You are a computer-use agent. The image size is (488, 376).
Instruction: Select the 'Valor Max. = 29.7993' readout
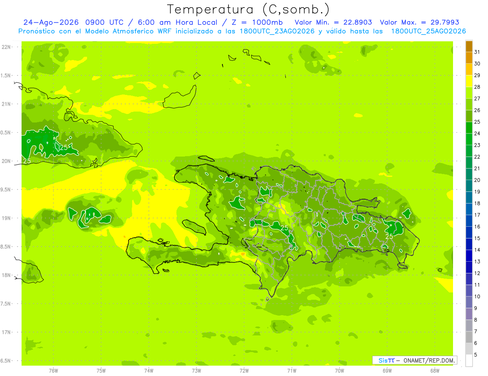click(x=420, y=22)
